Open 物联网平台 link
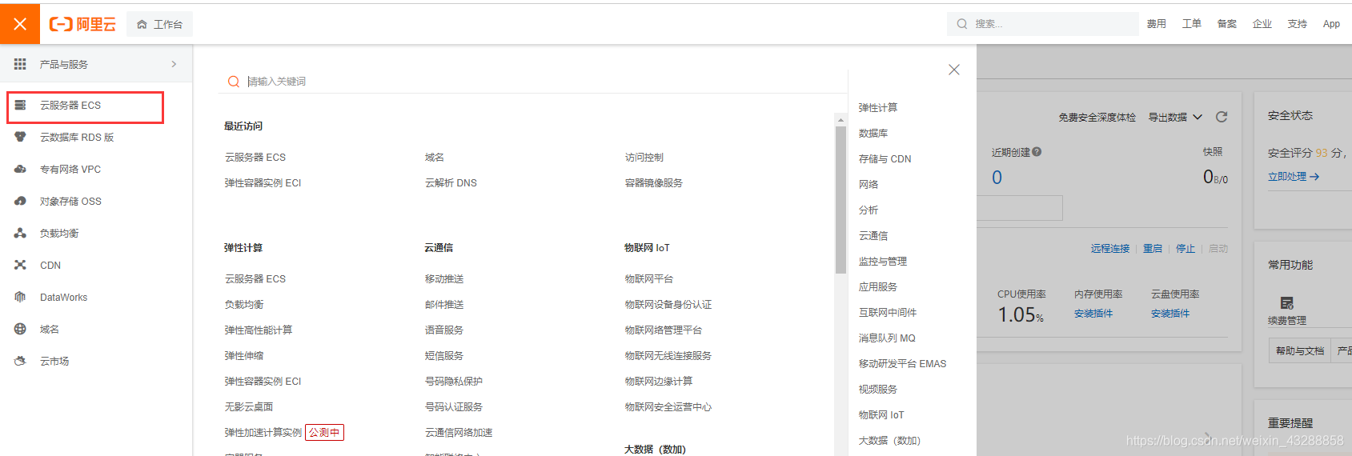Image resolution: width=1352 pixels, height=456 pixels. pyautogui.click(x=649, y=279)
